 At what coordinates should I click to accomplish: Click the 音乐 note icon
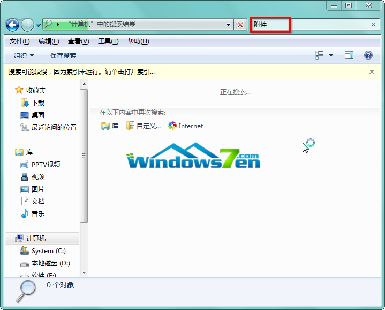pyautogui.click(x=25, y=213)
